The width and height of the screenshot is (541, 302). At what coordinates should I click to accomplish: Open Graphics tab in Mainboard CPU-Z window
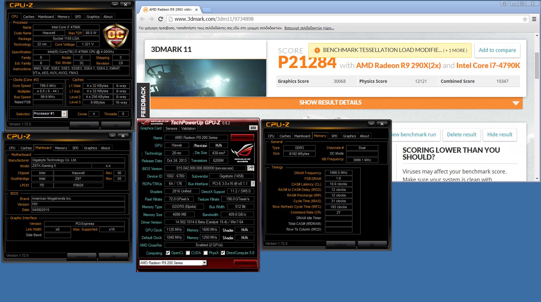[x=91, y=148]
